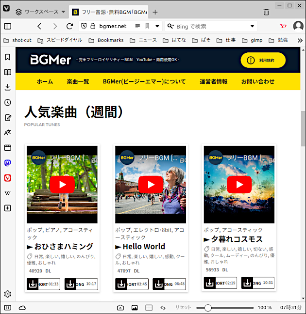Open History panel clock icon
Viewport: 306px width, 314px height.
pos(8,103)
